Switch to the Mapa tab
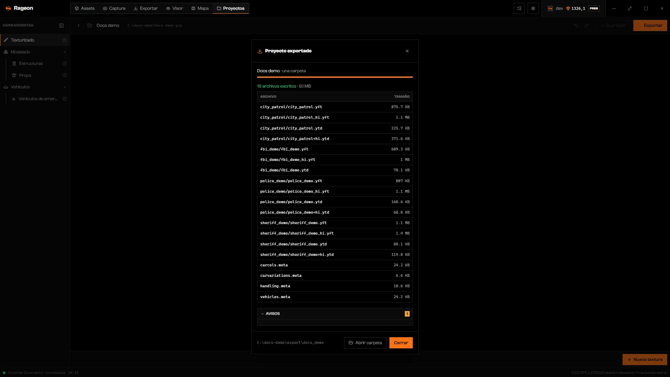 (200, 8)
